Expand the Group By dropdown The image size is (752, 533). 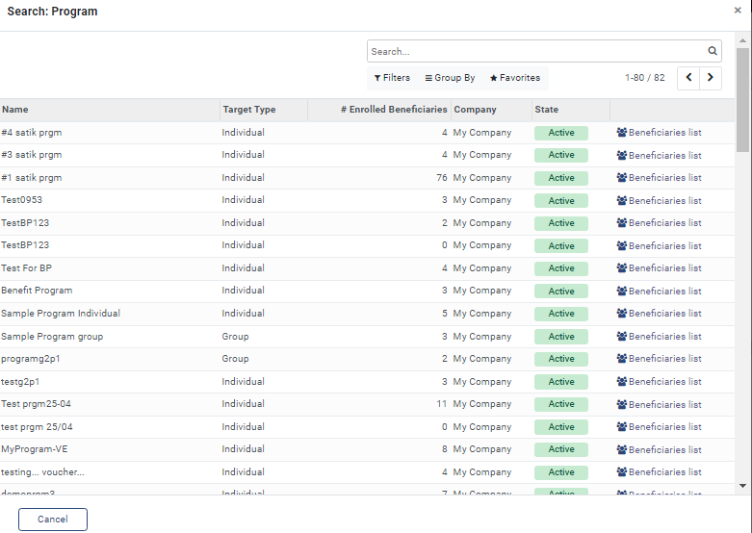pos(450,78)
